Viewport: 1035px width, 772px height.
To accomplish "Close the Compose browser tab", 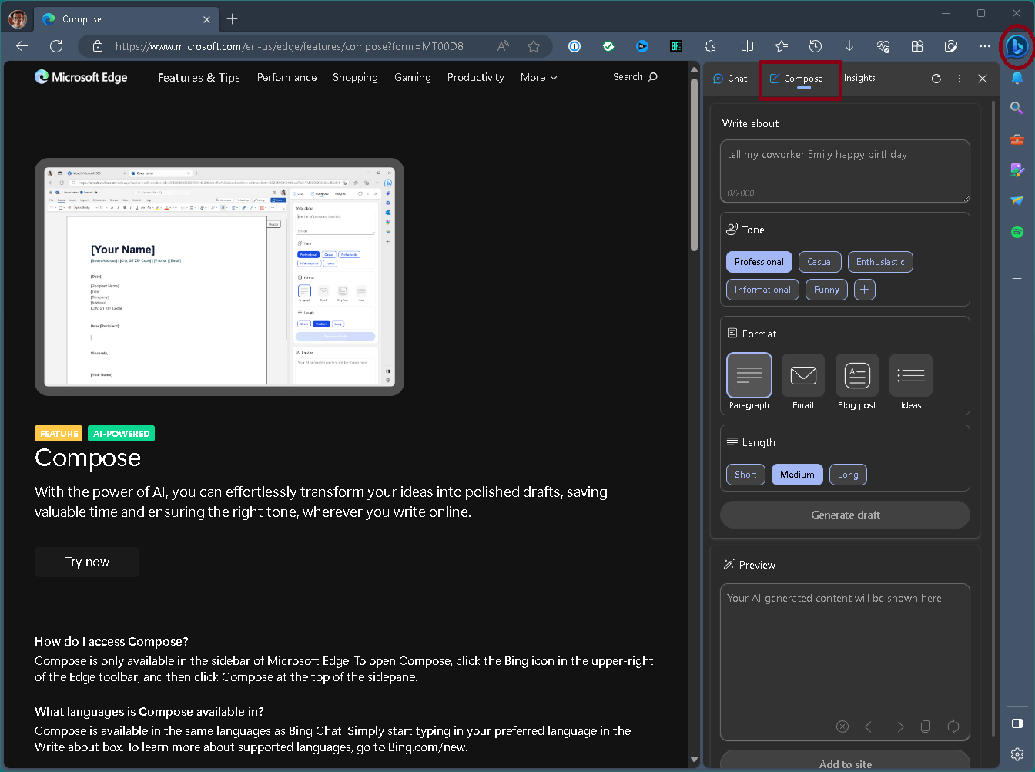I will pyautogui.click(x=207, y=19).
